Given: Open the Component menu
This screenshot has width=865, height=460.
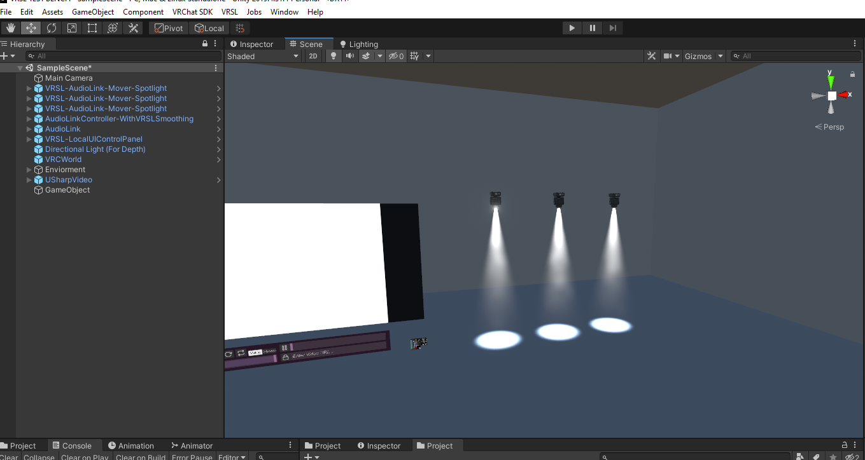Looking at the screenshot, I should pyautogui.click(x=143, y=12).
